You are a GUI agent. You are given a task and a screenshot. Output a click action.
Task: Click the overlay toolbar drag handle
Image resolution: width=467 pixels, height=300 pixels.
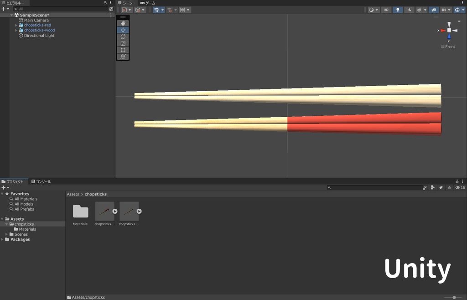123,17
